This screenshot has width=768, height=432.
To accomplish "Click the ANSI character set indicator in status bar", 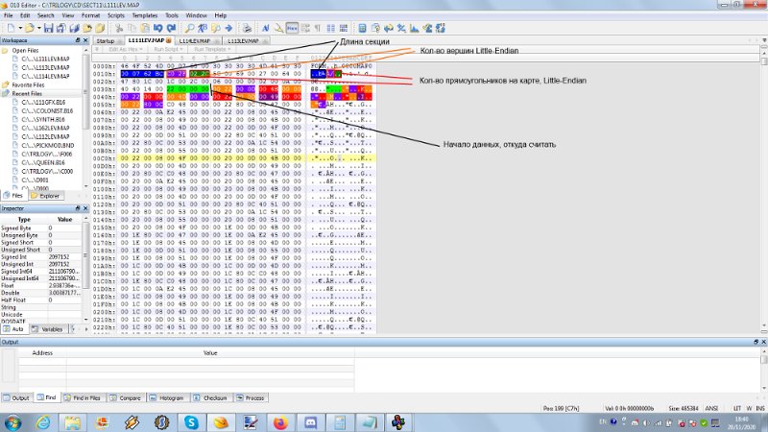I will 711,408.
